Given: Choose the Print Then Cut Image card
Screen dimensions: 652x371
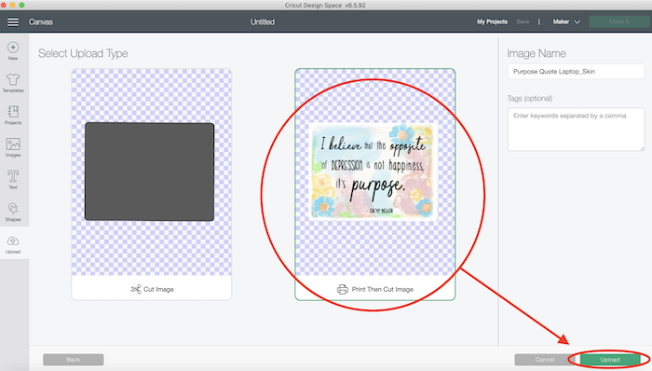Looking at the screenshot, I should pos(375,185).
